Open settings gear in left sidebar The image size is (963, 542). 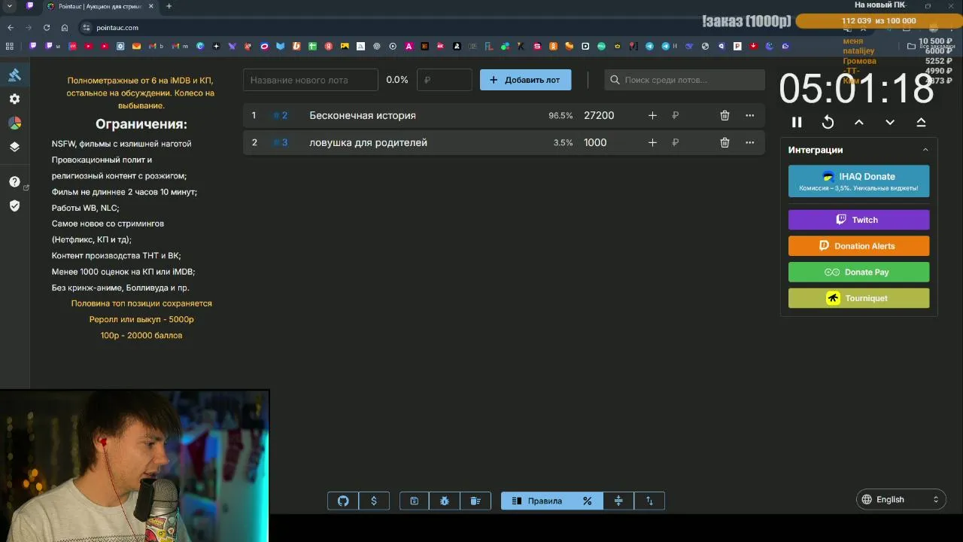(x=14, y=99)
